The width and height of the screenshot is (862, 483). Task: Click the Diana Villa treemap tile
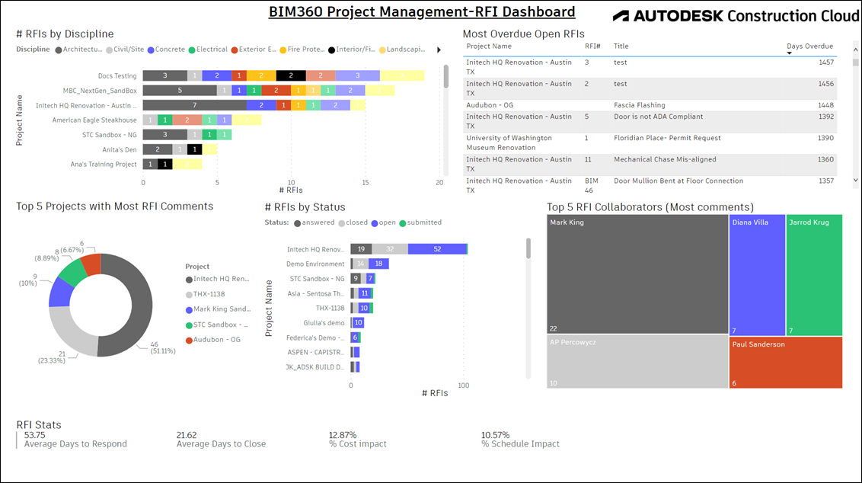[757, 275]
